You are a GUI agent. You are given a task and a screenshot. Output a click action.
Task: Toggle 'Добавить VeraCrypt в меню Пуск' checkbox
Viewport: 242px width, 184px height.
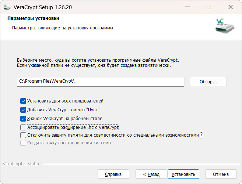[x=23, y=109]
